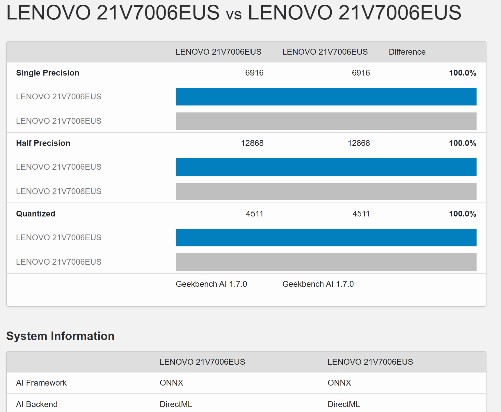Click the AI Framework row label
This screenshot has height=412, width=501.
click(41, 383)
